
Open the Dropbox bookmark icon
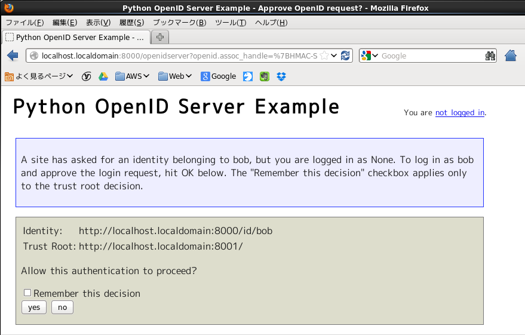click(281, 76)
